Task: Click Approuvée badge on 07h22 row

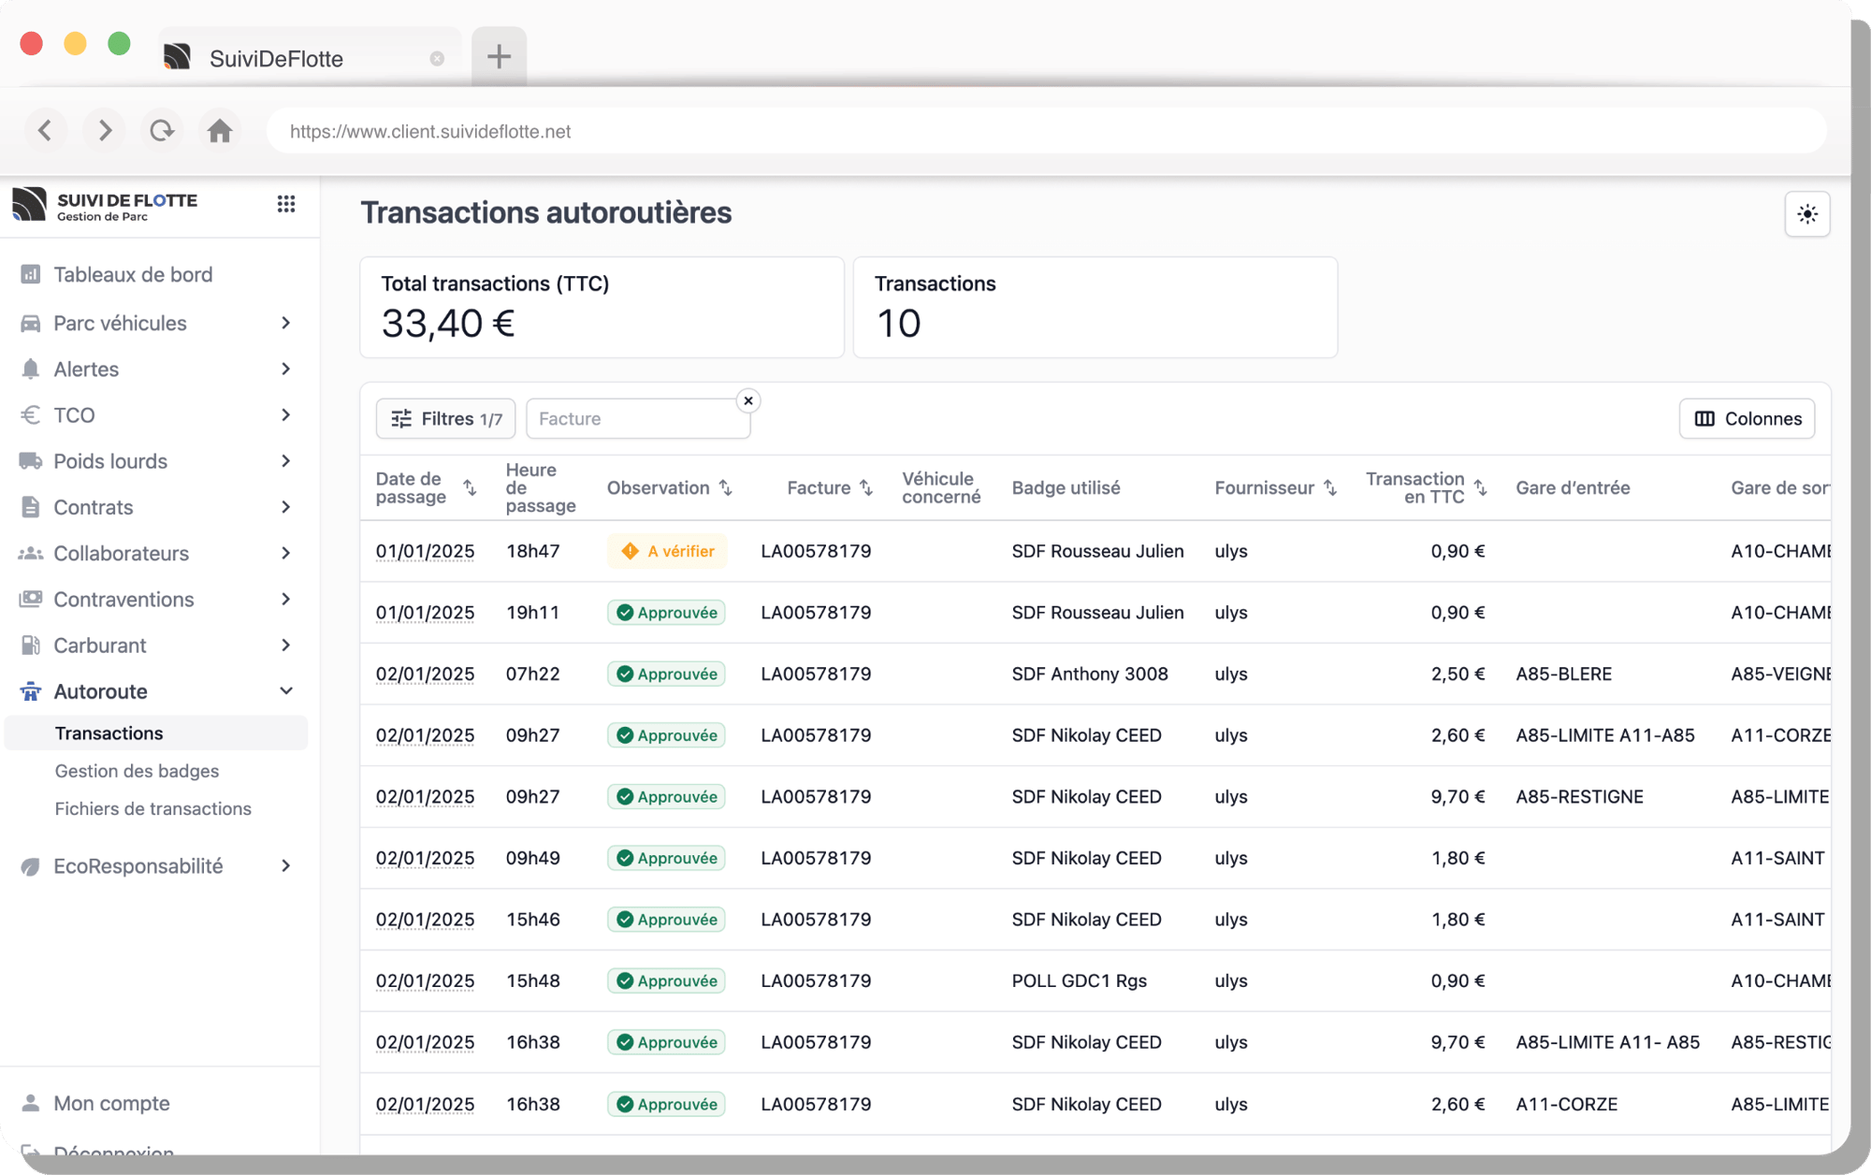Action: pyautogui.click(x=666, y=675)
